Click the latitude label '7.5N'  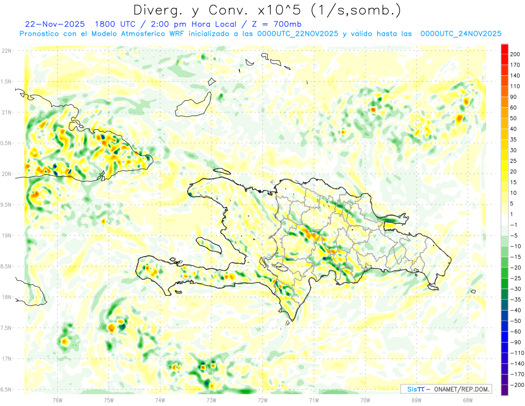coord(6,328)
